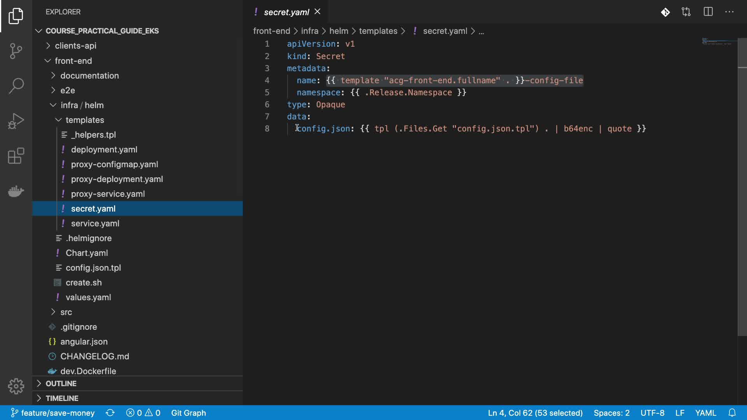Image resolution: width=747 pixels, height=420 pixels.
Task: Open the Docker view icon
Action: click(x=16, y=191)
